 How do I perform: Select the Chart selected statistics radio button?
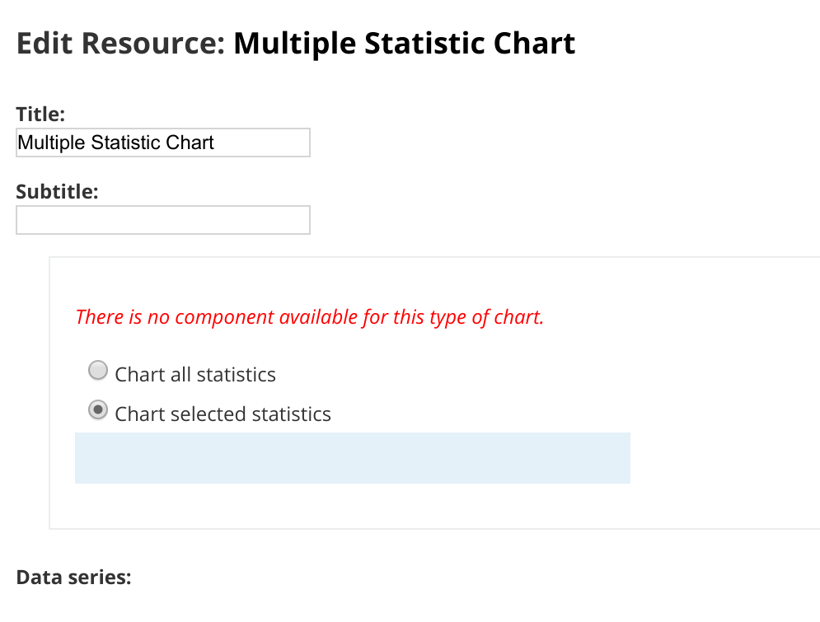point(98,410)
